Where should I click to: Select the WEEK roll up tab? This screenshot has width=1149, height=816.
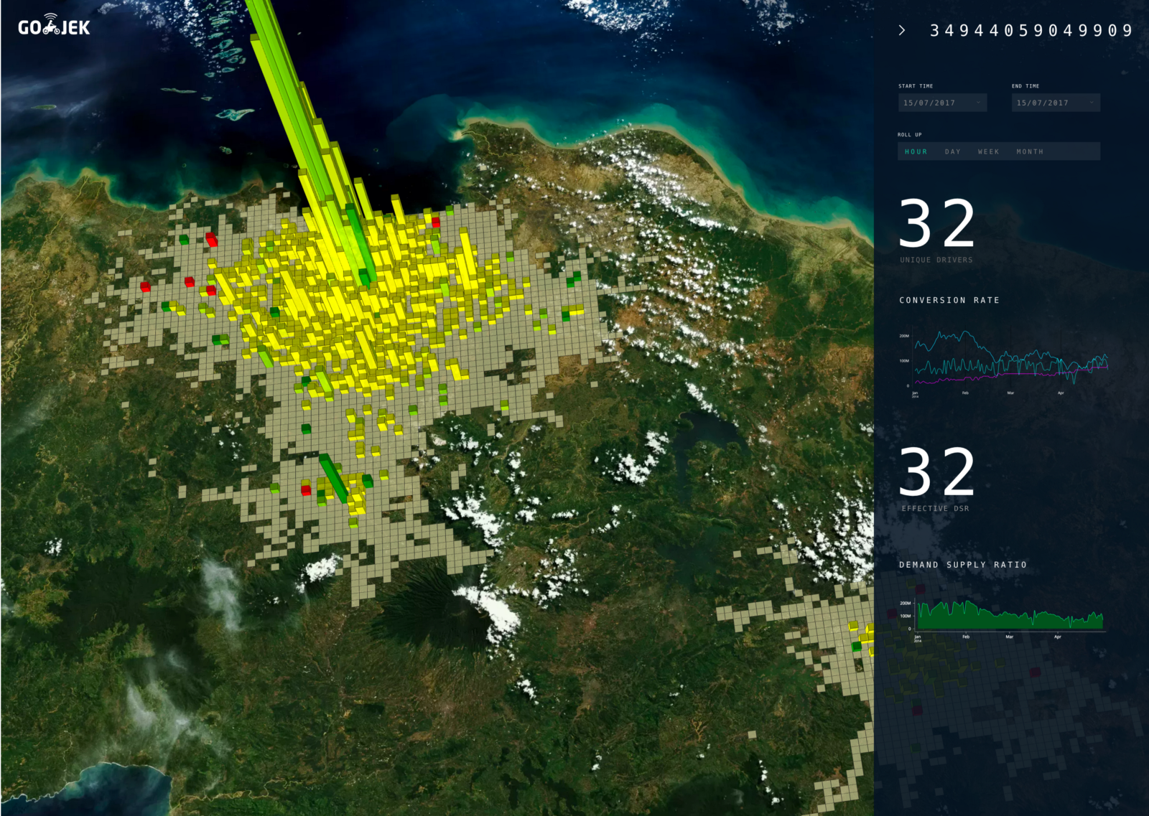[989, 151]
